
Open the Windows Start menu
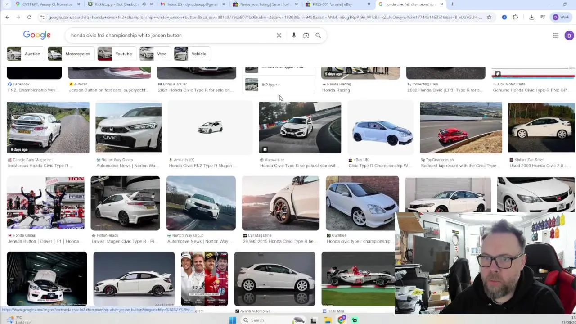tap(233, 320)
